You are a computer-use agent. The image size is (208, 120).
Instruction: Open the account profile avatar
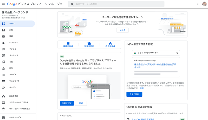click(x=204, y=4)
